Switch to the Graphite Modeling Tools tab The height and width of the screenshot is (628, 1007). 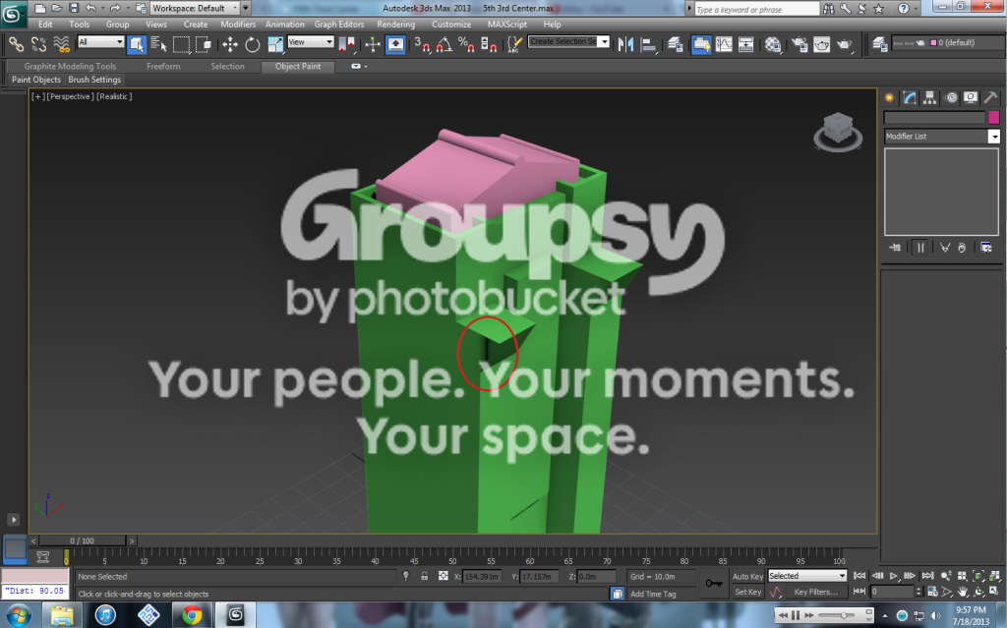[x=70, y=66]
